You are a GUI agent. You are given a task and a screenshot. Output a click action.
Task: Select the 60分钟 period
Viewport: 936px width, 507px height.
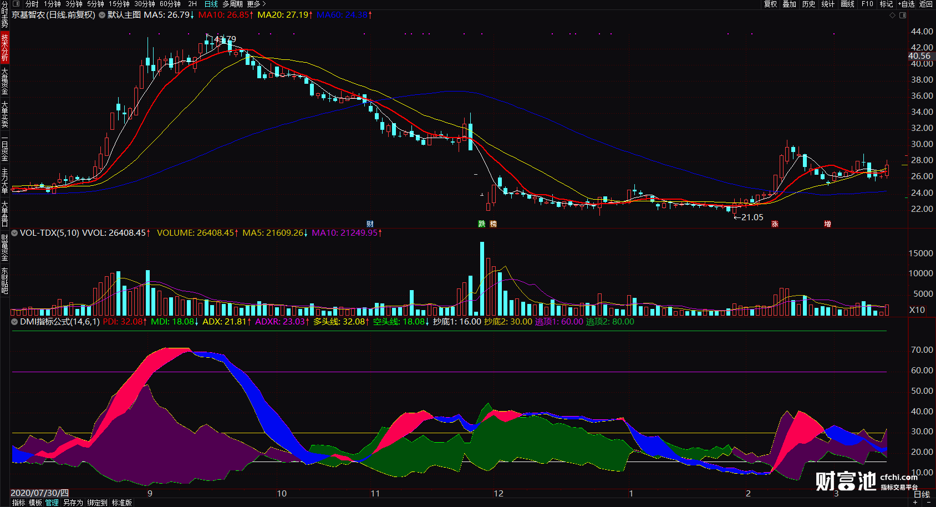(x=170, y=4)
